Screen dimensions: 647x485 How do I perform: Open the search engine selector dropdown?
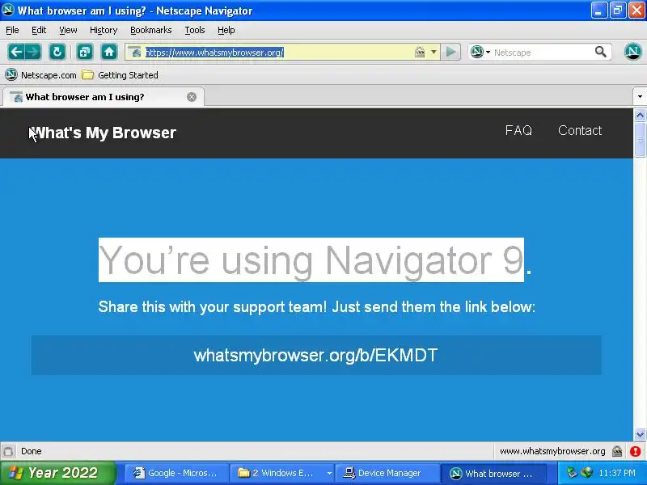pos(480,52)
